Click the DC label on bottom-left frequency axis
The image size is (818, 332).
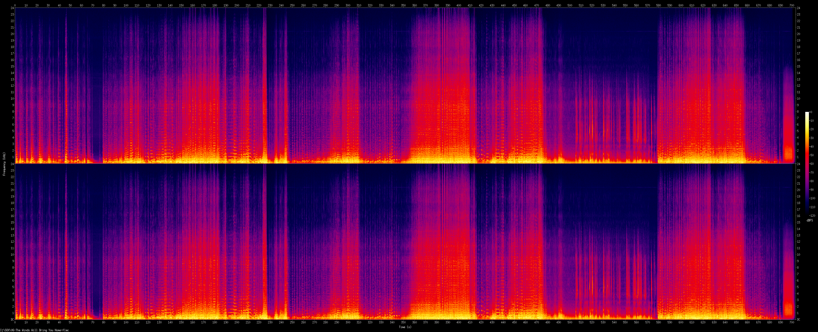12,319
